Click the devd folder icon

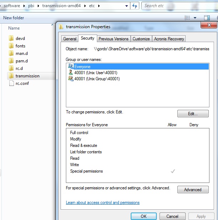11,38
